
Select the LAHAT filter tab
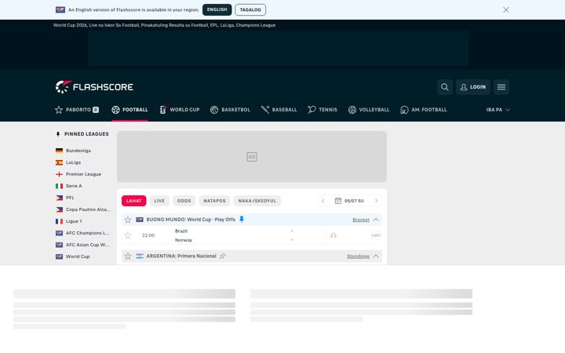click(133, 201)
